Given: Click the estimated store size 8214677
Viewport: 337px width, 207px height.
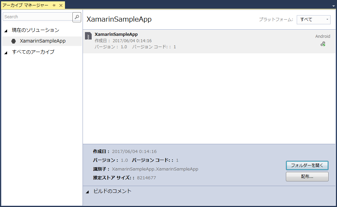Looking at the screenshot, I should (x=147, y=178).
